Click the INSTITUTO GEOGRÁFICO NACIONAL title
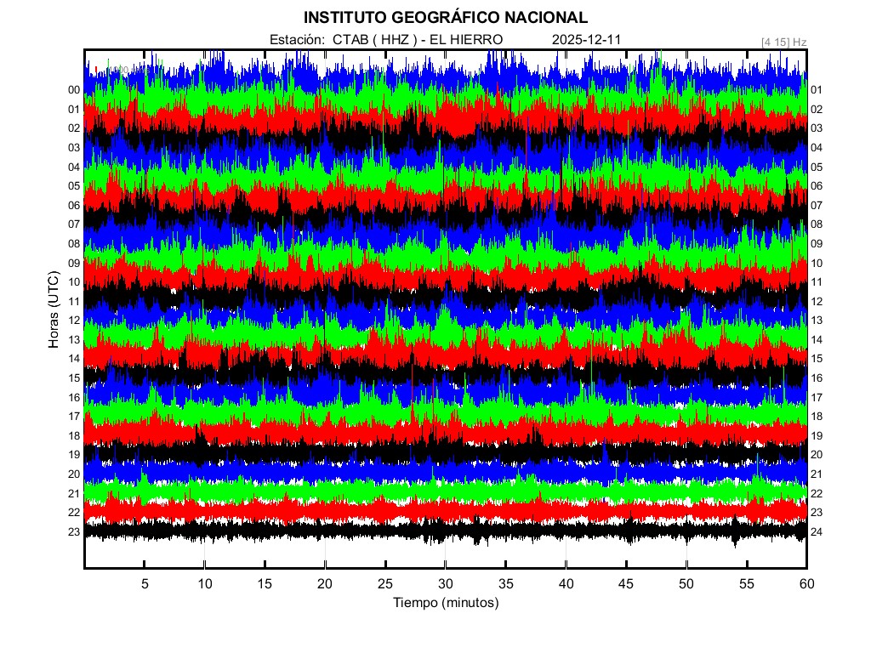This screenshot has width=871, height=653. tap(446, 17)
